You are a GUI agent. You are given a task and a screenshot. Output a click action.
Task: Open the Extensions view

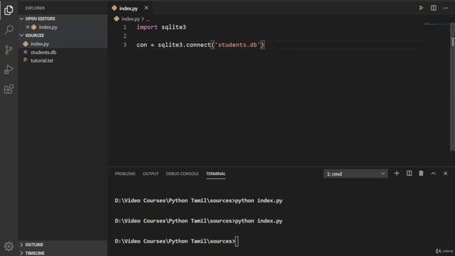(9, 89)
